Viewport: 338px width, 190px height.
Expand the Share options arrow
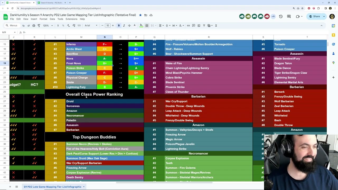[x=324, y=16]
